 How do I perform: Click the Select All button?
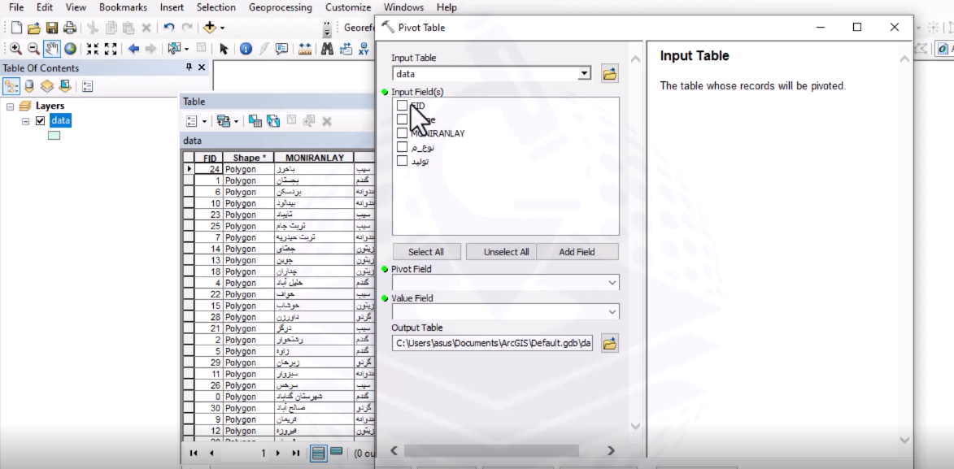[426, 252]
